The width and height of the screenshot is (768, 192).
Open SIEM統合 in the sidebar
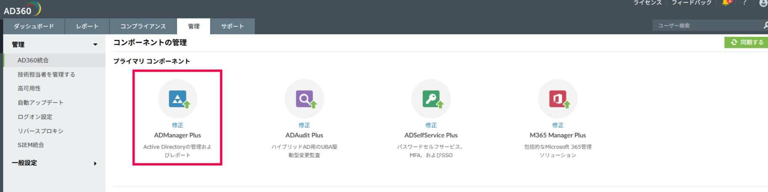pos(31,145)
